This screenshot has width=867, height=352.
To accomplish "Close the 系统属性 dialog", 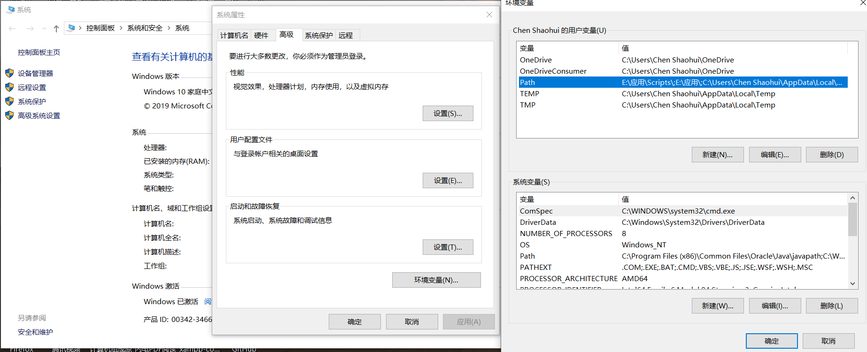I will (489, 15).
